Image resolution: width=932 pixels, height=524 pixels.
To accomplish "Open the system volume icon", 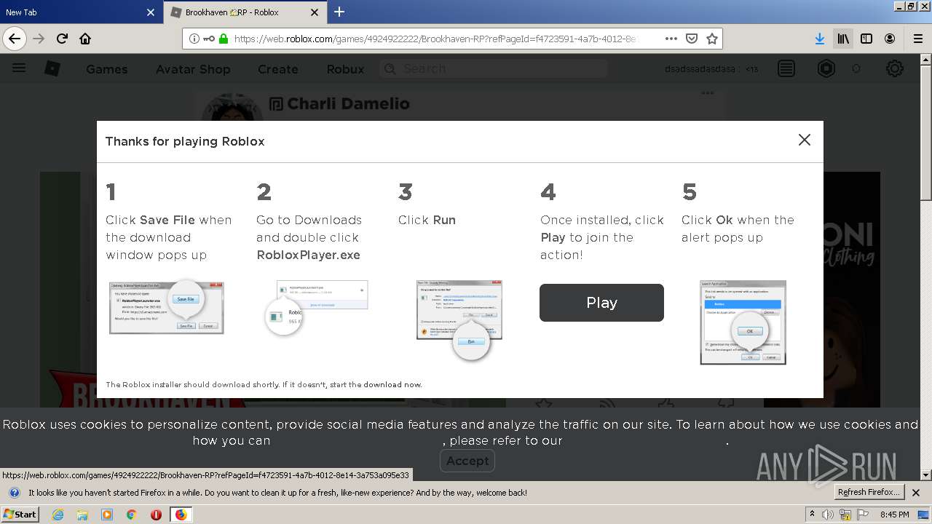I will 828,515.
